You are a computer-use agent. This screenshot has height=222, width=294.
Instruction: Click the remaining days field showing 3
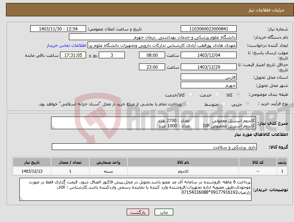[112, 55]
